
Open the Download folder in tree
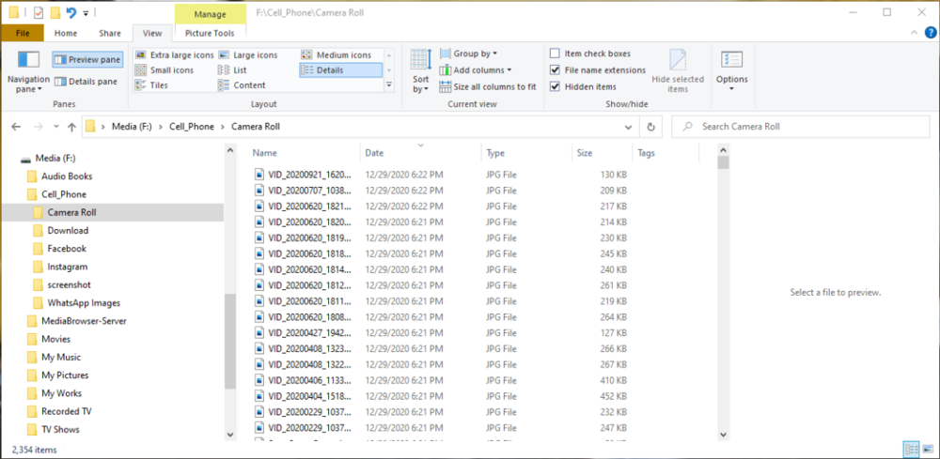coord(68,230)
